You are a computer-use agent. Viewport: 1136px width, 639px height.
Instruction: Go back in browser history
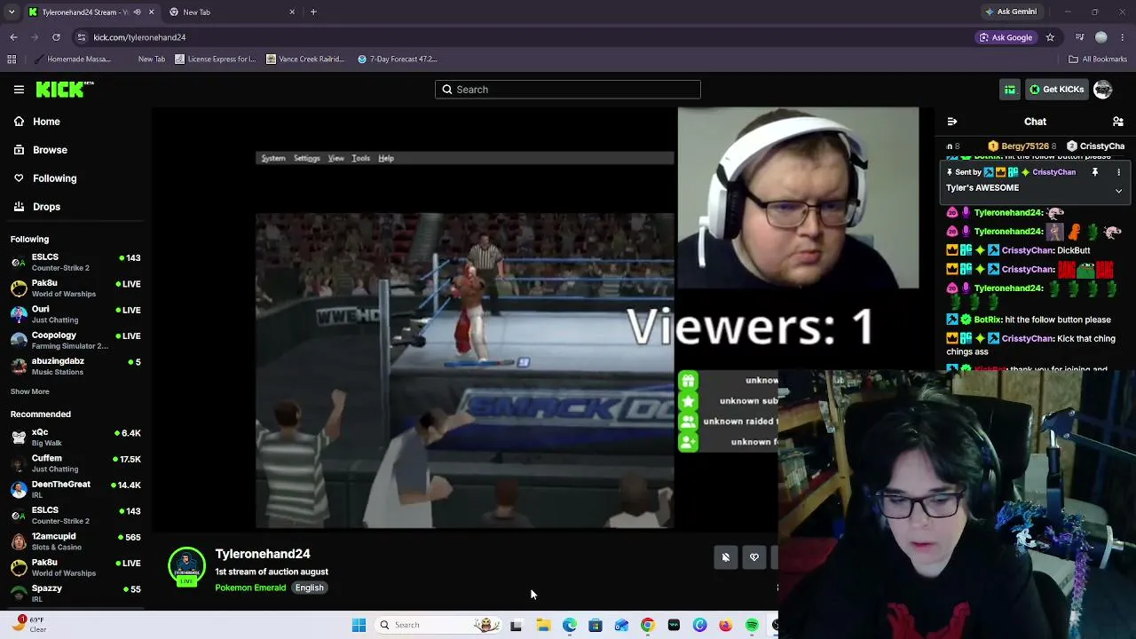click(x=13, y=37)
